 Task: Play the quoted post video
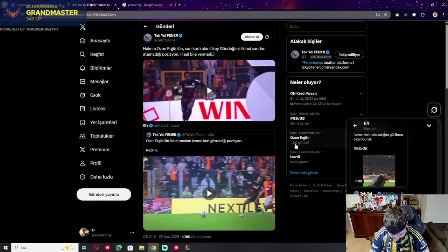[x=209, y=194]
